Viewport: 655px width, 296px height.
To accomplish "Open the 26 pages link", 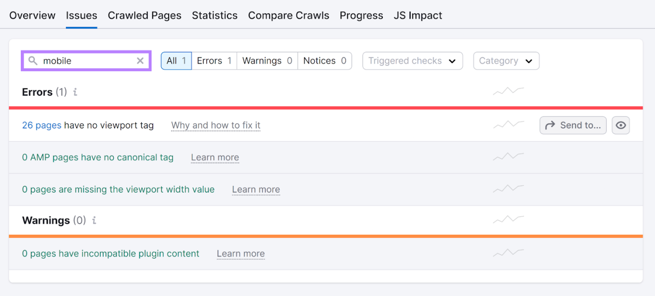I will [41, 125].
